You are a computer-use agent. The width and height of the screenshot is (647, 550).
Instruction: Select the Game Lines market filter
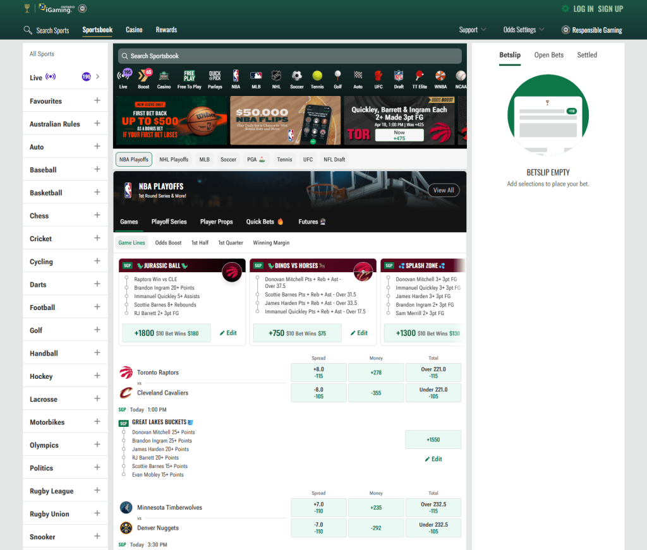coord(131,243)
